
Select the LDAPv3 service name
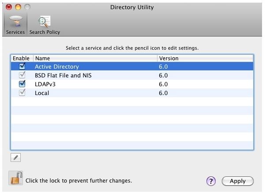tap(45, 84)
